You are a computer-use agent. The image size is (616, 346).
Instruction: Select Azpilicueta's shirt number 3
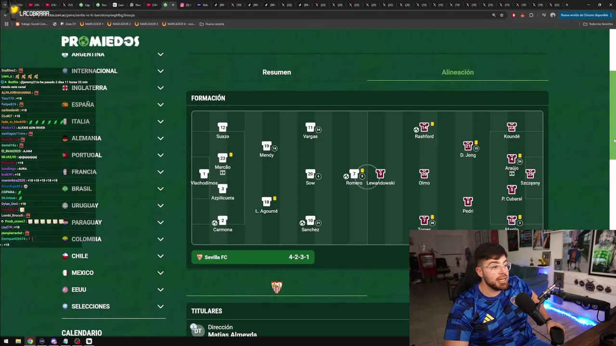[x=222, y=189]
